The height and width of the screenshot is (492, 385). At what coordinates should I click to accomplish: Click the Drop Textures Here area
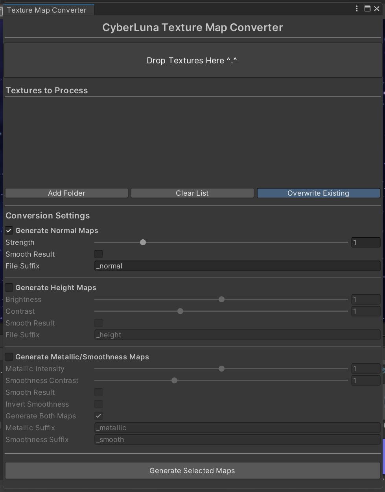(x=192, y=60)
